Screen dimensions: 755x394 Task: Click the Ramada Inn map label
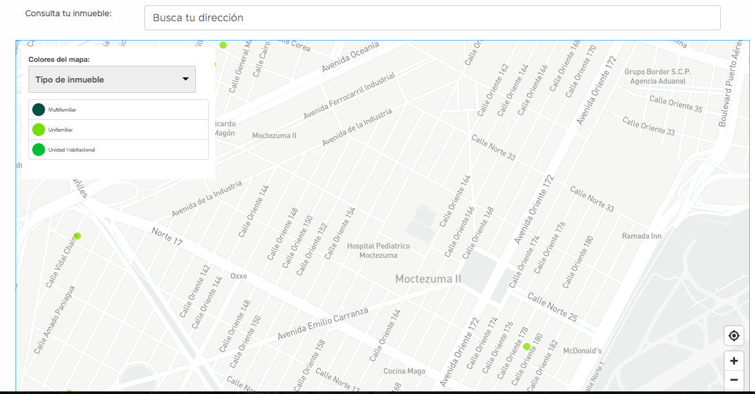641,236
